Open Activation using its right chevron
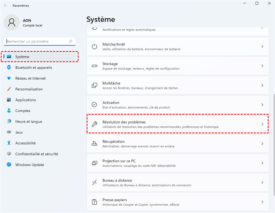Viewport: 275px width, 213px height. (262, 105)
